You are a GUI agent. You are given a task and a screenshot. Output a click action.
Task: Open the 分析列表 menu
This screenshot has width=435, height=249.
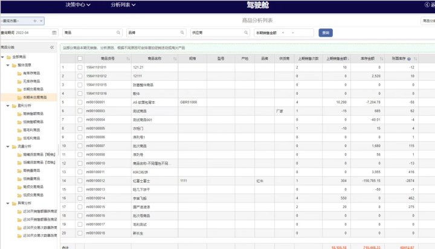123,5
